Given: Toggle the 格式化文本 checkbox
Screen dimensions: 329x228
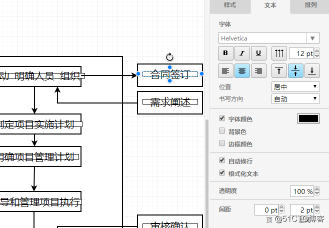Looking at the screenshot, I should tap(222, 173).
